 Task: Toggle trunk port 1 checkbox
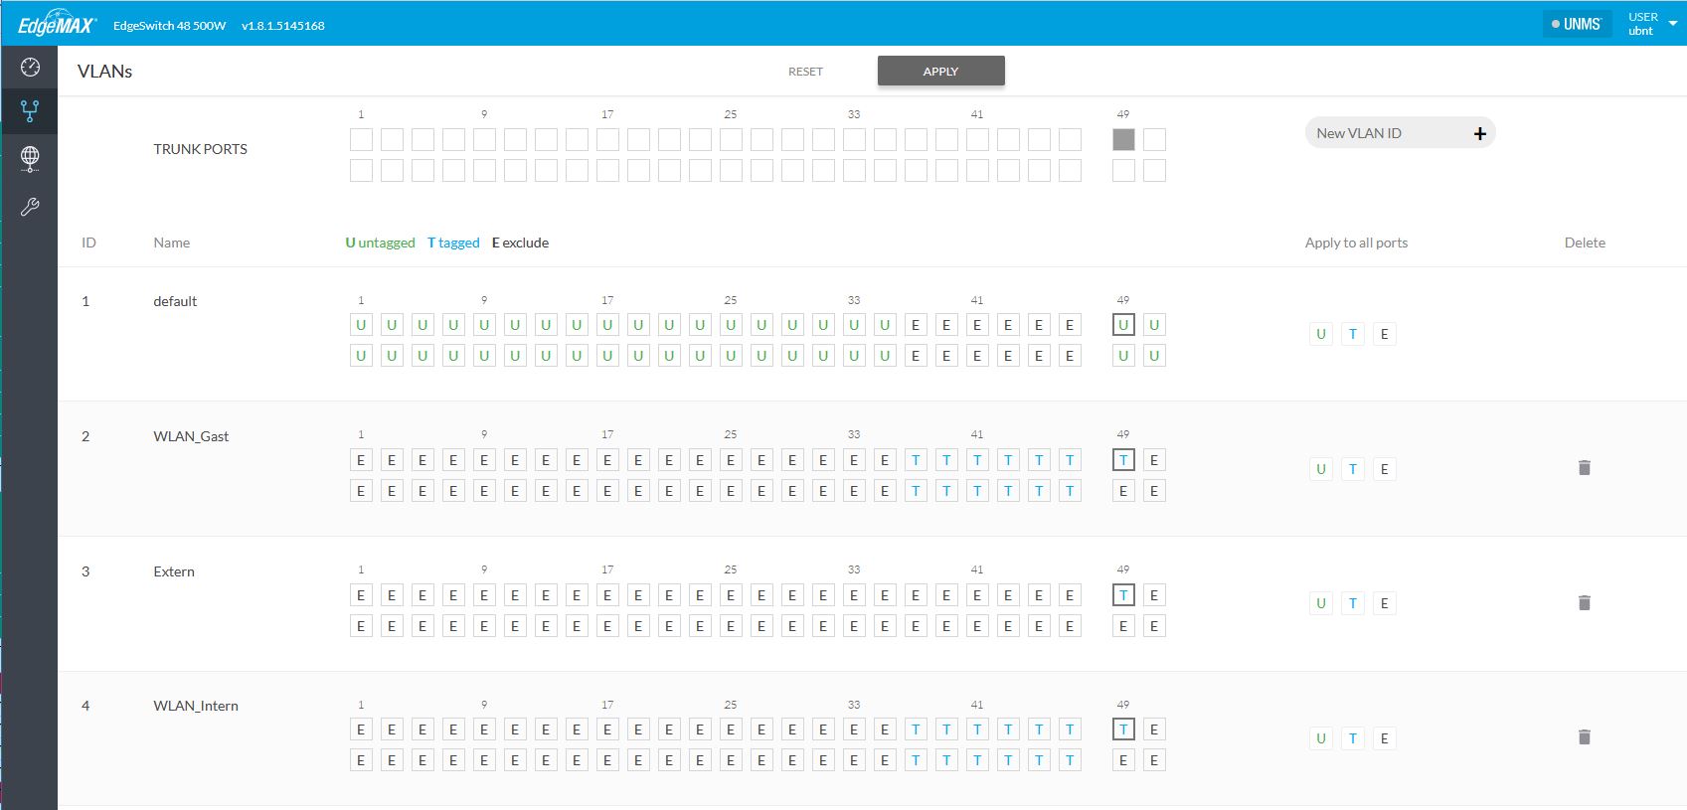[x=361, y=140]
